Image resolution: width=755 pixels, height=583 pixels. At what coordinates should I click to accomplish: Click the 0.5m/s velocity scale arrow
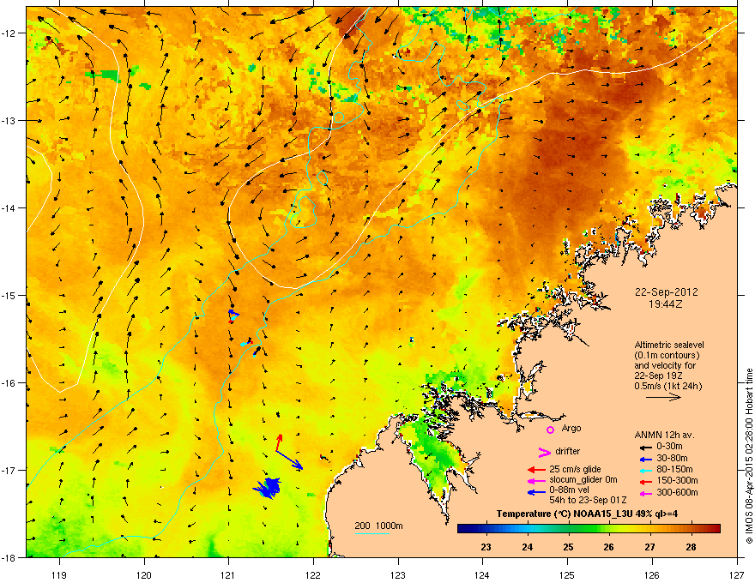(663, 397)
